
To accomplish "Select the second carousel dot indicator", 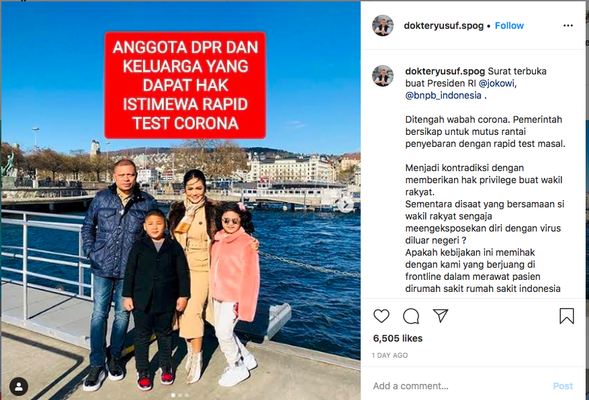I will point(180,395).
